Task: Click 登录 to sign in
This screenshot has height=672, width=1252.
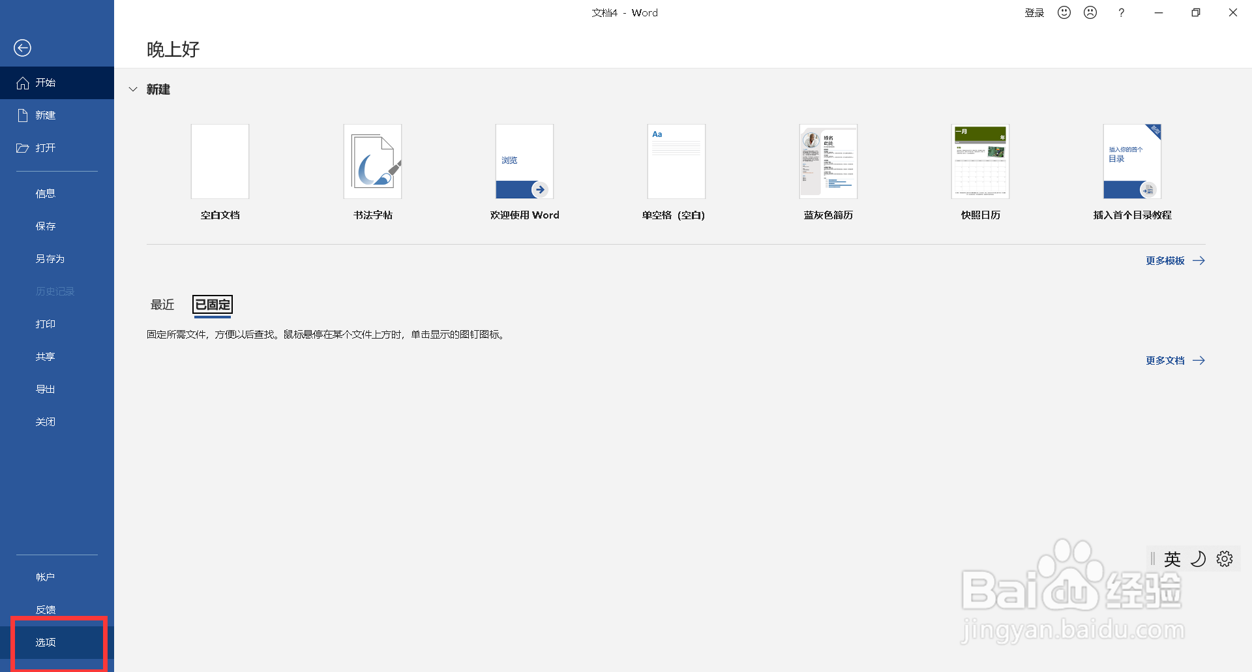Action: (x=1034, y=13)
